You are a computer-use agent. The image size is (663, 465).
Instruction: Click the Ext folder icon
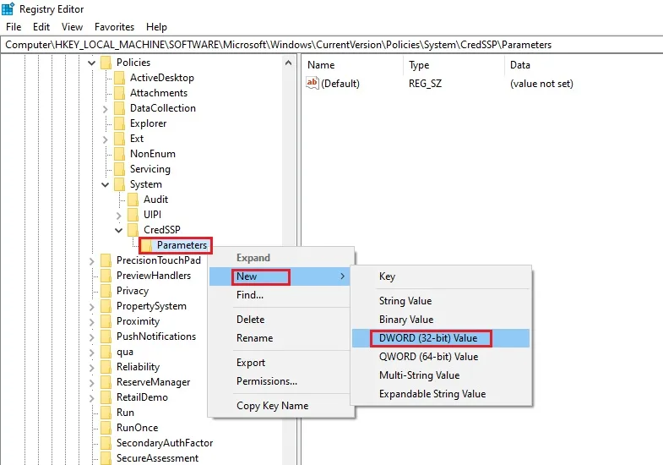click(x=120, y=139)
